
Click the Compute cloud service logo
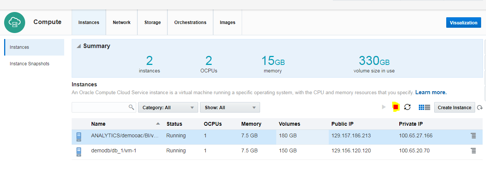point(15,23)
